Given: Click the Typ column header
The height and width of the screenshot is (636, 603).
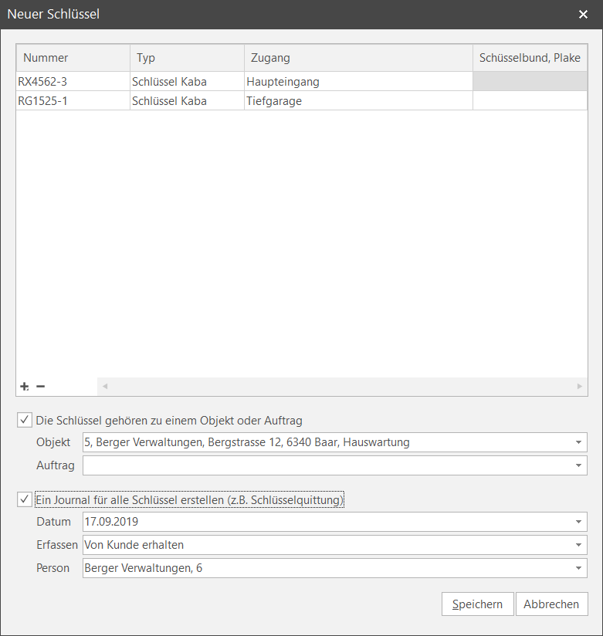Looking at the screenshot, I should [187, 58].
